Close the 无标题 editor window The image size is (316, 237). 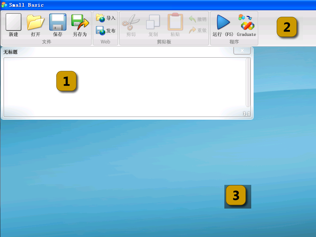point(242,51)
